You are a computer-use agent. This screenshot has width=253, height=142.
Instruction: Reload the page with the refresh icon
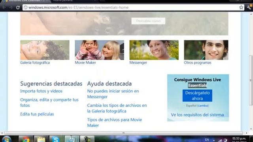tap(18, 7)
